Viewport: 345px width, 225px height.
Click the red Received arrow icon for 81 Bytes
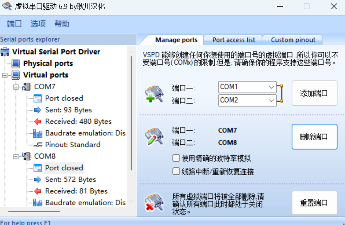point(37,191)
